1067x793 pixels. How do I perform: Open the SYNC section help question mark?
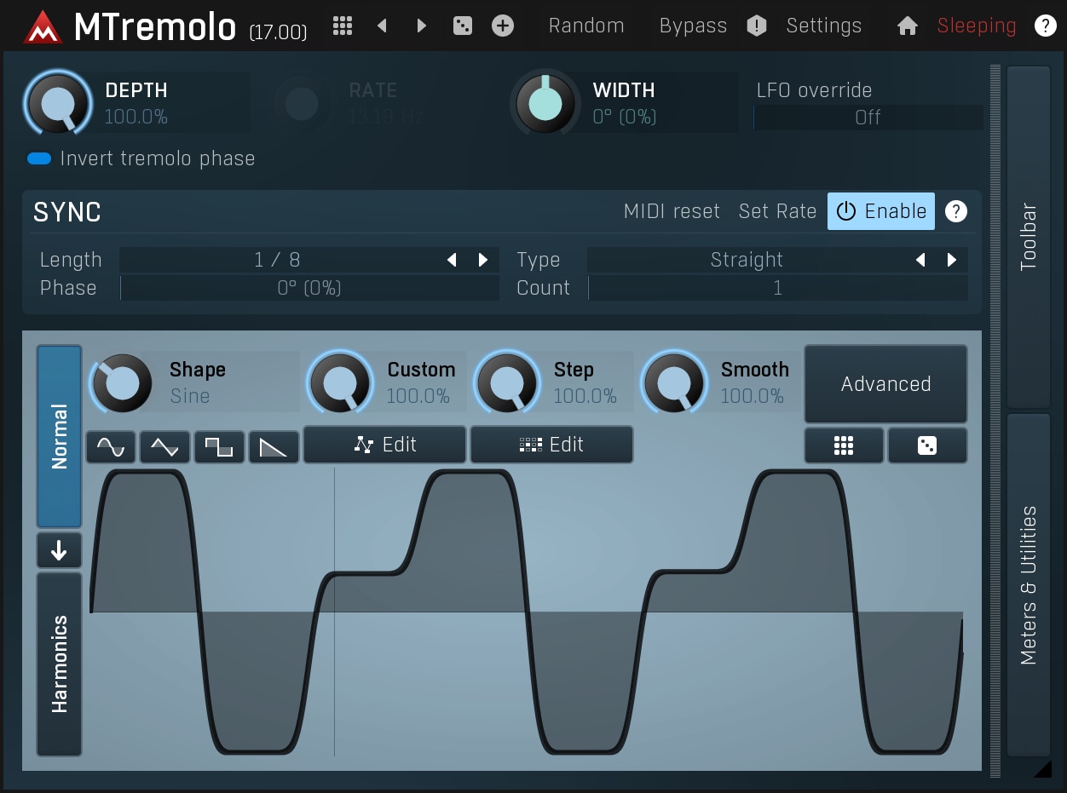pos(956,211)
